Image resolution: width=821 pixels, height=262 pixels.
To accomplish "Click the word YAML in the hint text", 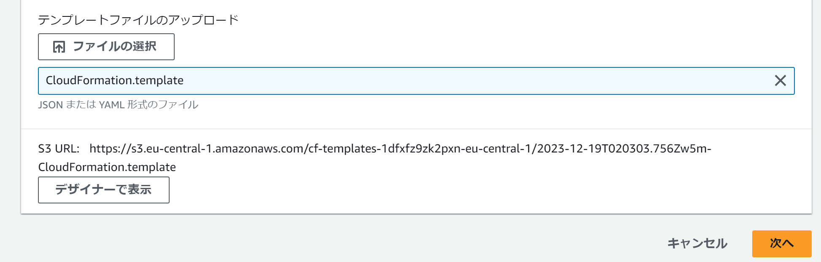I will tap(111, 105).
